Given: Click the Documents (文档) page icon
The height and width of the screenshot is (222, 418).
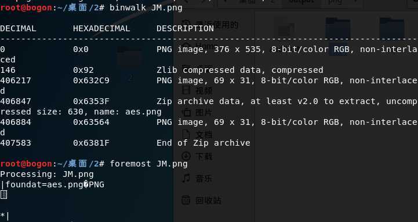Looking at the screenshot, I should 186,134.
